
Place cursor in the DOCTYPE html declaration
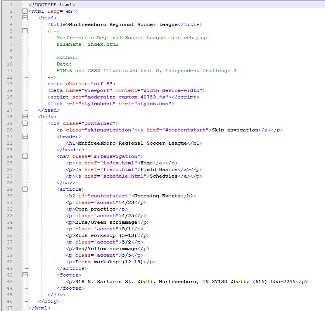click(52, 5)
